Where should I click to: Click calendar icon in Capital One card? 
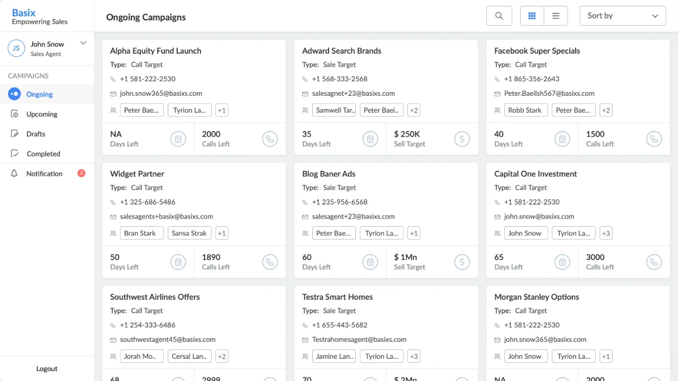pos(562,262)
